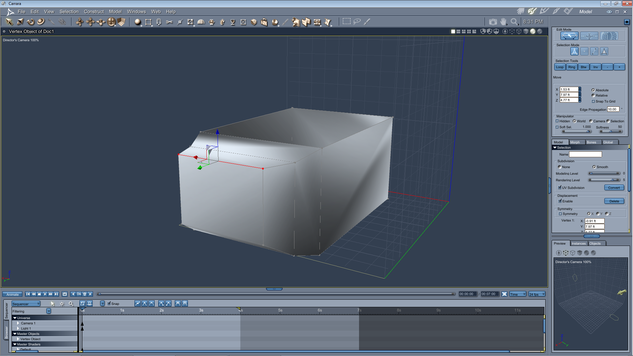Open the Construct menu
The height and width of the screenshot is (356, 633).
click(94, 12)
